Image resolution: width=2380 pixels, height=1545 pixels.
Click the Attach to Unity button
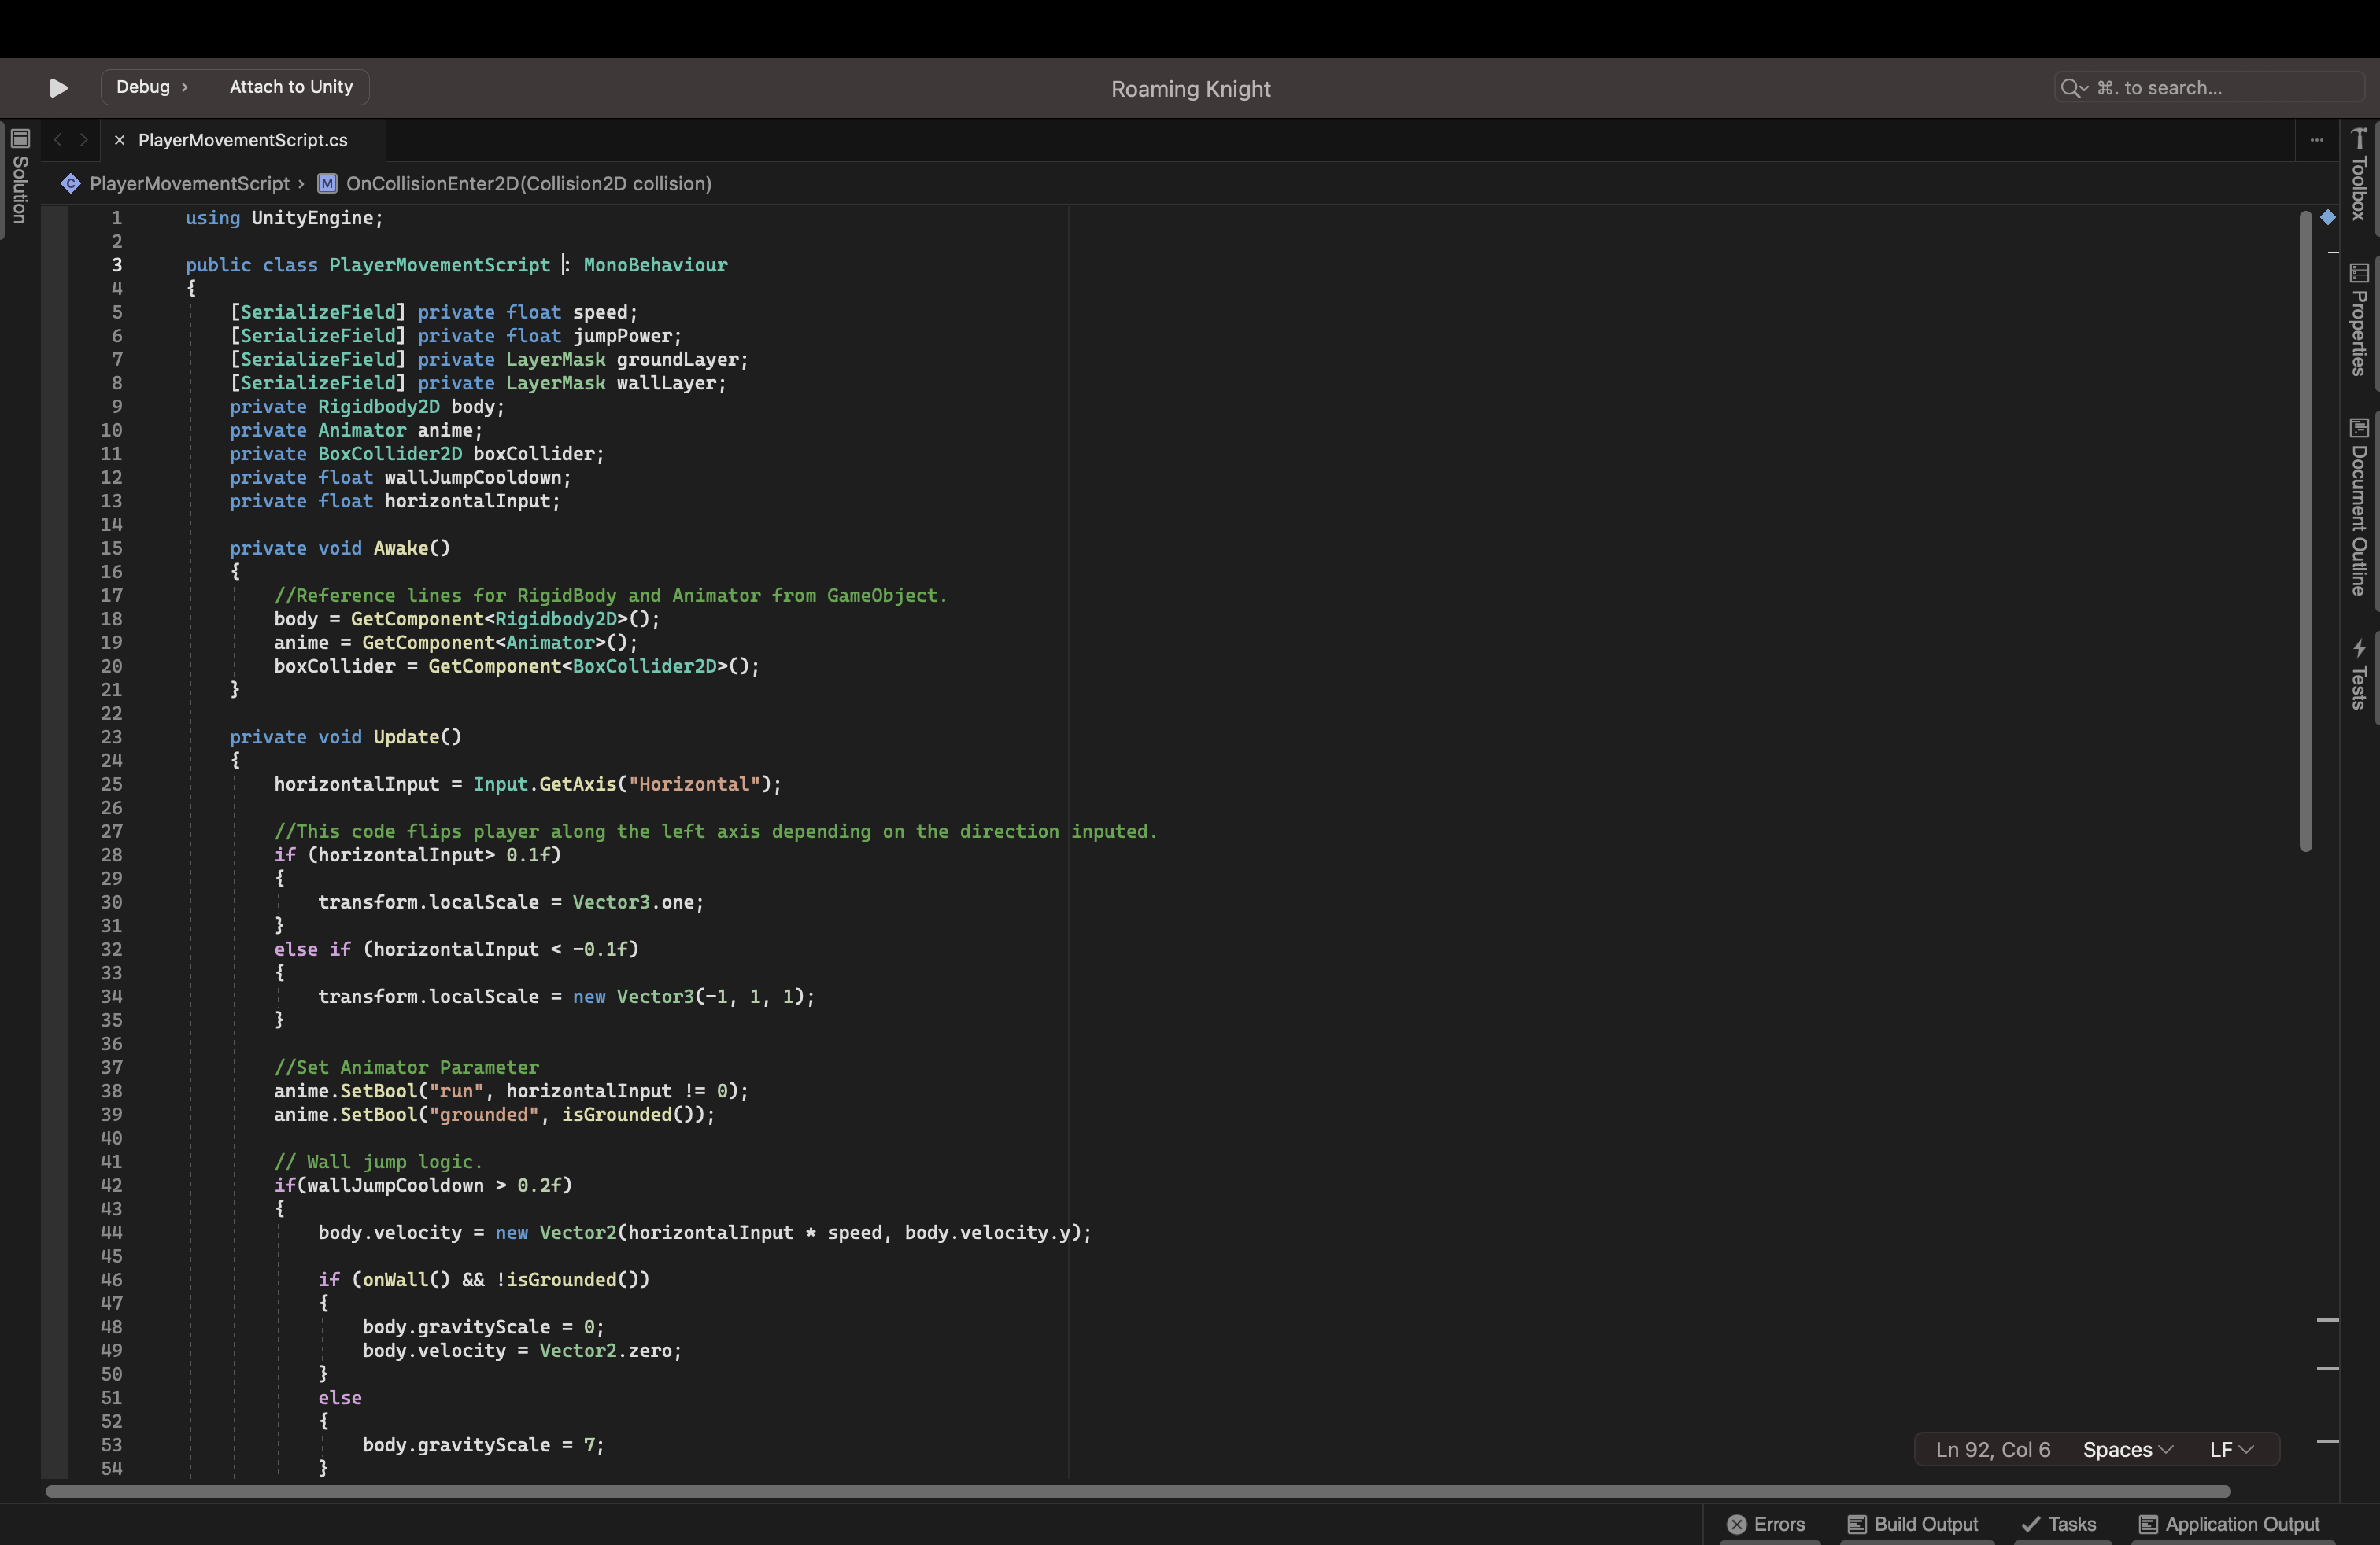(290, 87)
